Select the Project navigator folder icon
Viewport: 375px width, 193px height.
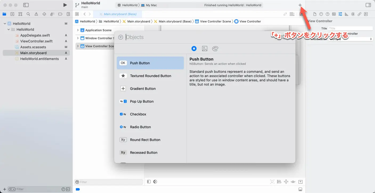[x=4, y=14]
